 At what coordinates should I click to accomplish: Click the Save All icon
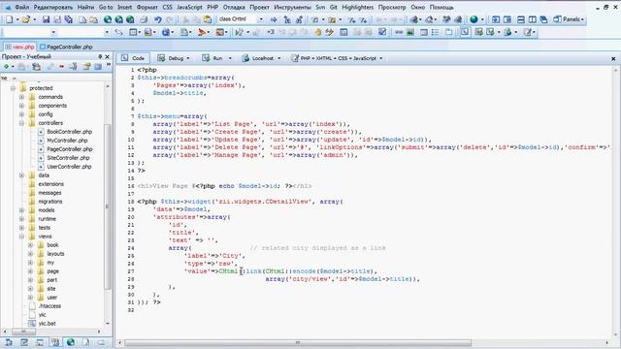click(x=69, y=19)
